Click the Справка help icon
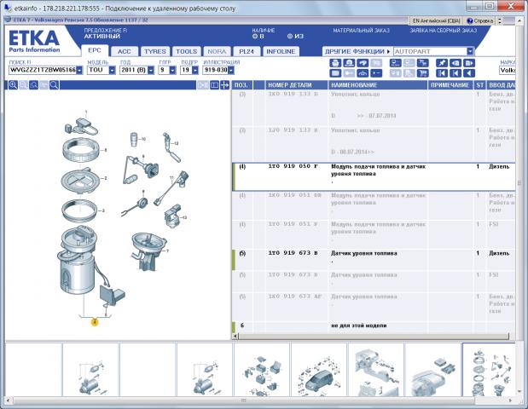The height and width of the screenshot is (409, 528). pos(480,20)
